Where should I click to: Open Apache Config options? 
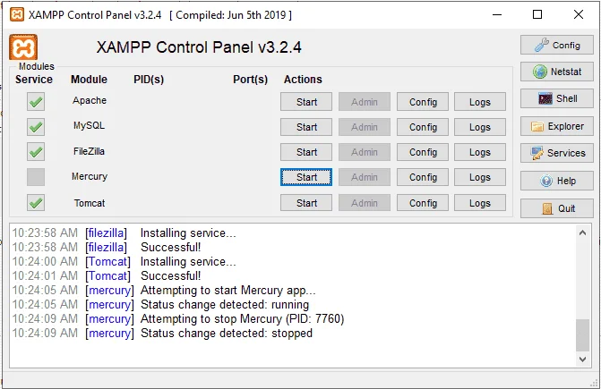(423, 102)
